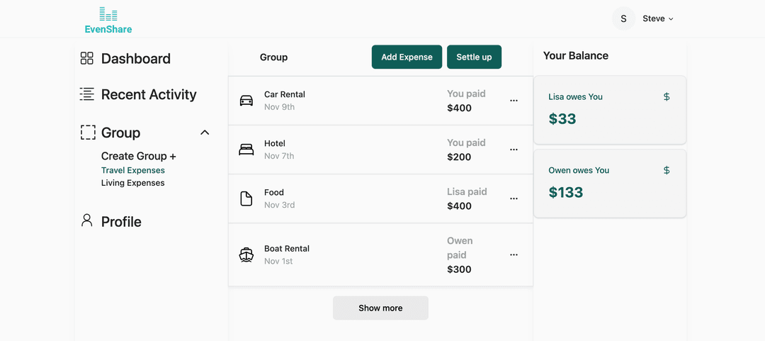Go to Dashboard

coord(135,59)
